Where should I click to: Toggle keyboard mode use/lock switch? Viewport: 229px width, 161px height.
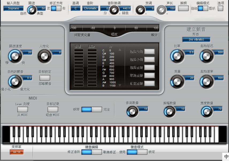[x=137, y=152]
